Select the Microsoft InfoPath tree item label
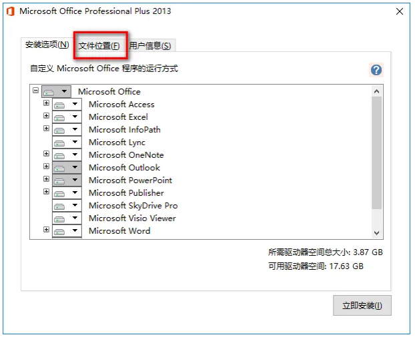Viewport: 415px width, 337px height. [124, 130]
